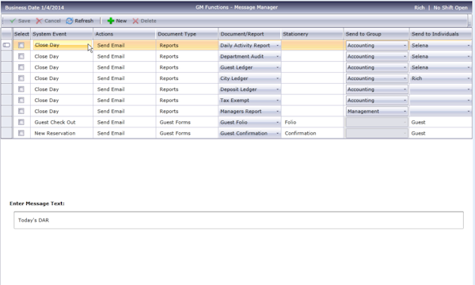Select the New Reservation system event cell
Viewport: 475px width, 285px height.
tap(62, 133)
